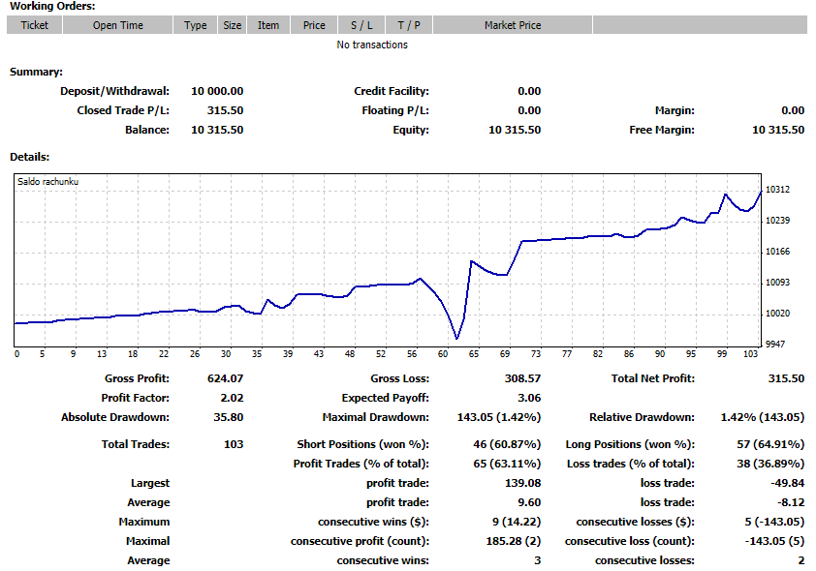Click the Price column header

point(314,25)
